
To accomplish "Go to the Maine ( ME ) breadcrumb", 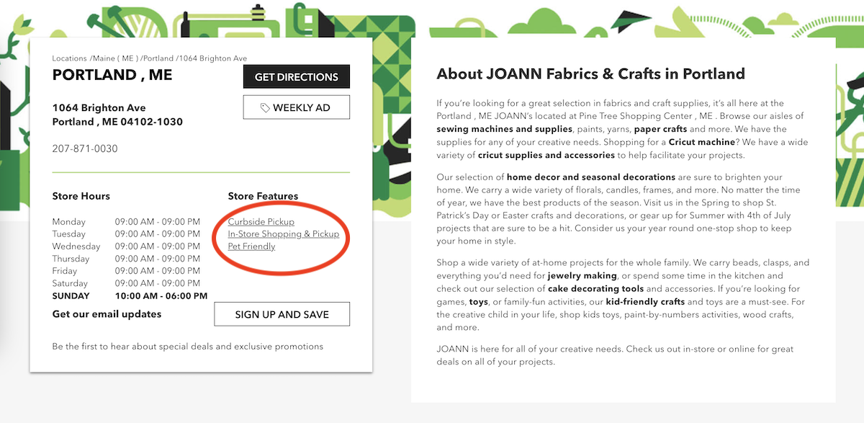I will click(115, 58).
